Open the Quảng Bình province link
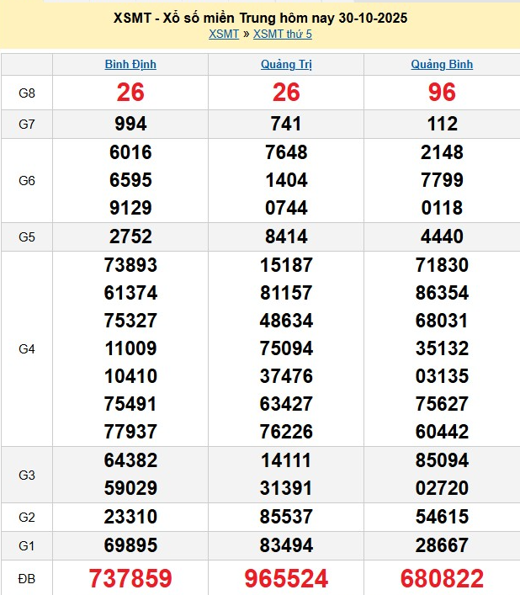 point(442,64)
